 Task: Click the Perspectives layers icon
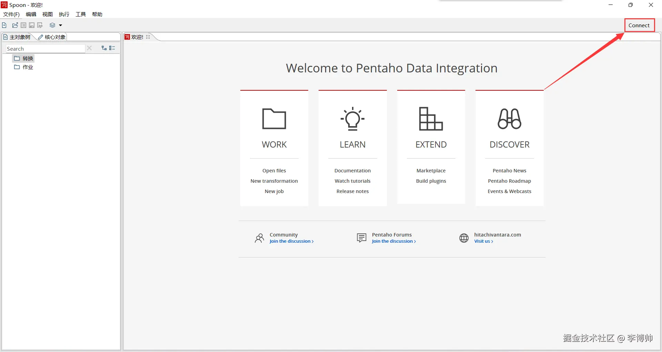click(x=52, y=25)
